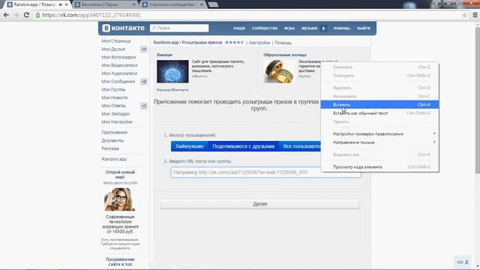Open Мои Настройки in the sidebar

[117, 121]
